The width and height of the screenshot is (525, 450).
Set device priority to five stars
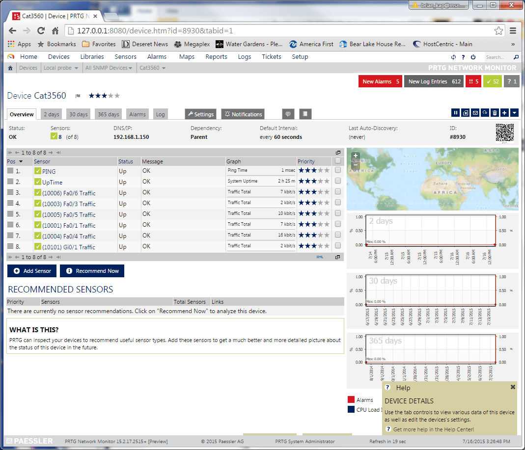(x=117, y=96)
